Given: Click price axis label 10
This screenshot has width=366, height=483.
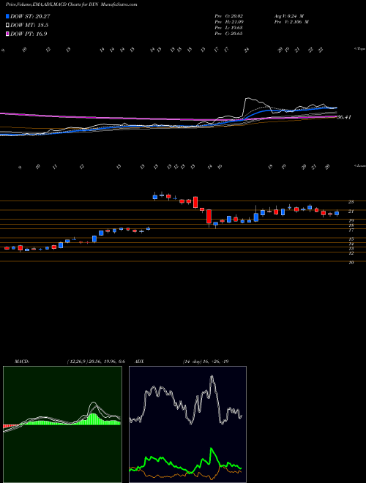Looking at the screenshot, I should pyautogui.click(x=351, y=263).
